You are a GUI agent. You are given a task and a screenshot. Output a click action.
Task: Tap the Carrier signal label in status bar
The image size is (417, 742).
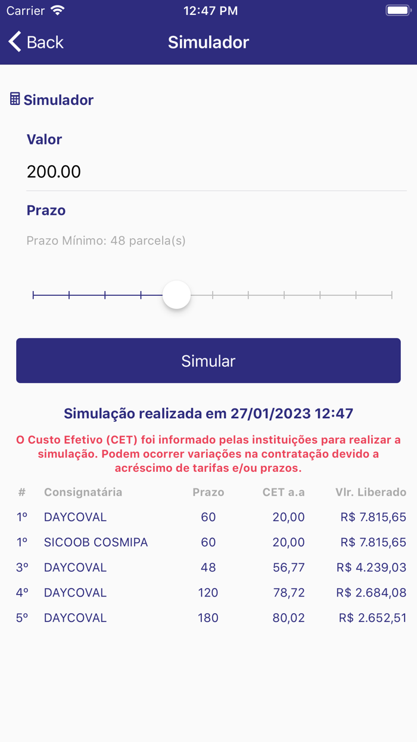click(27, 10)
